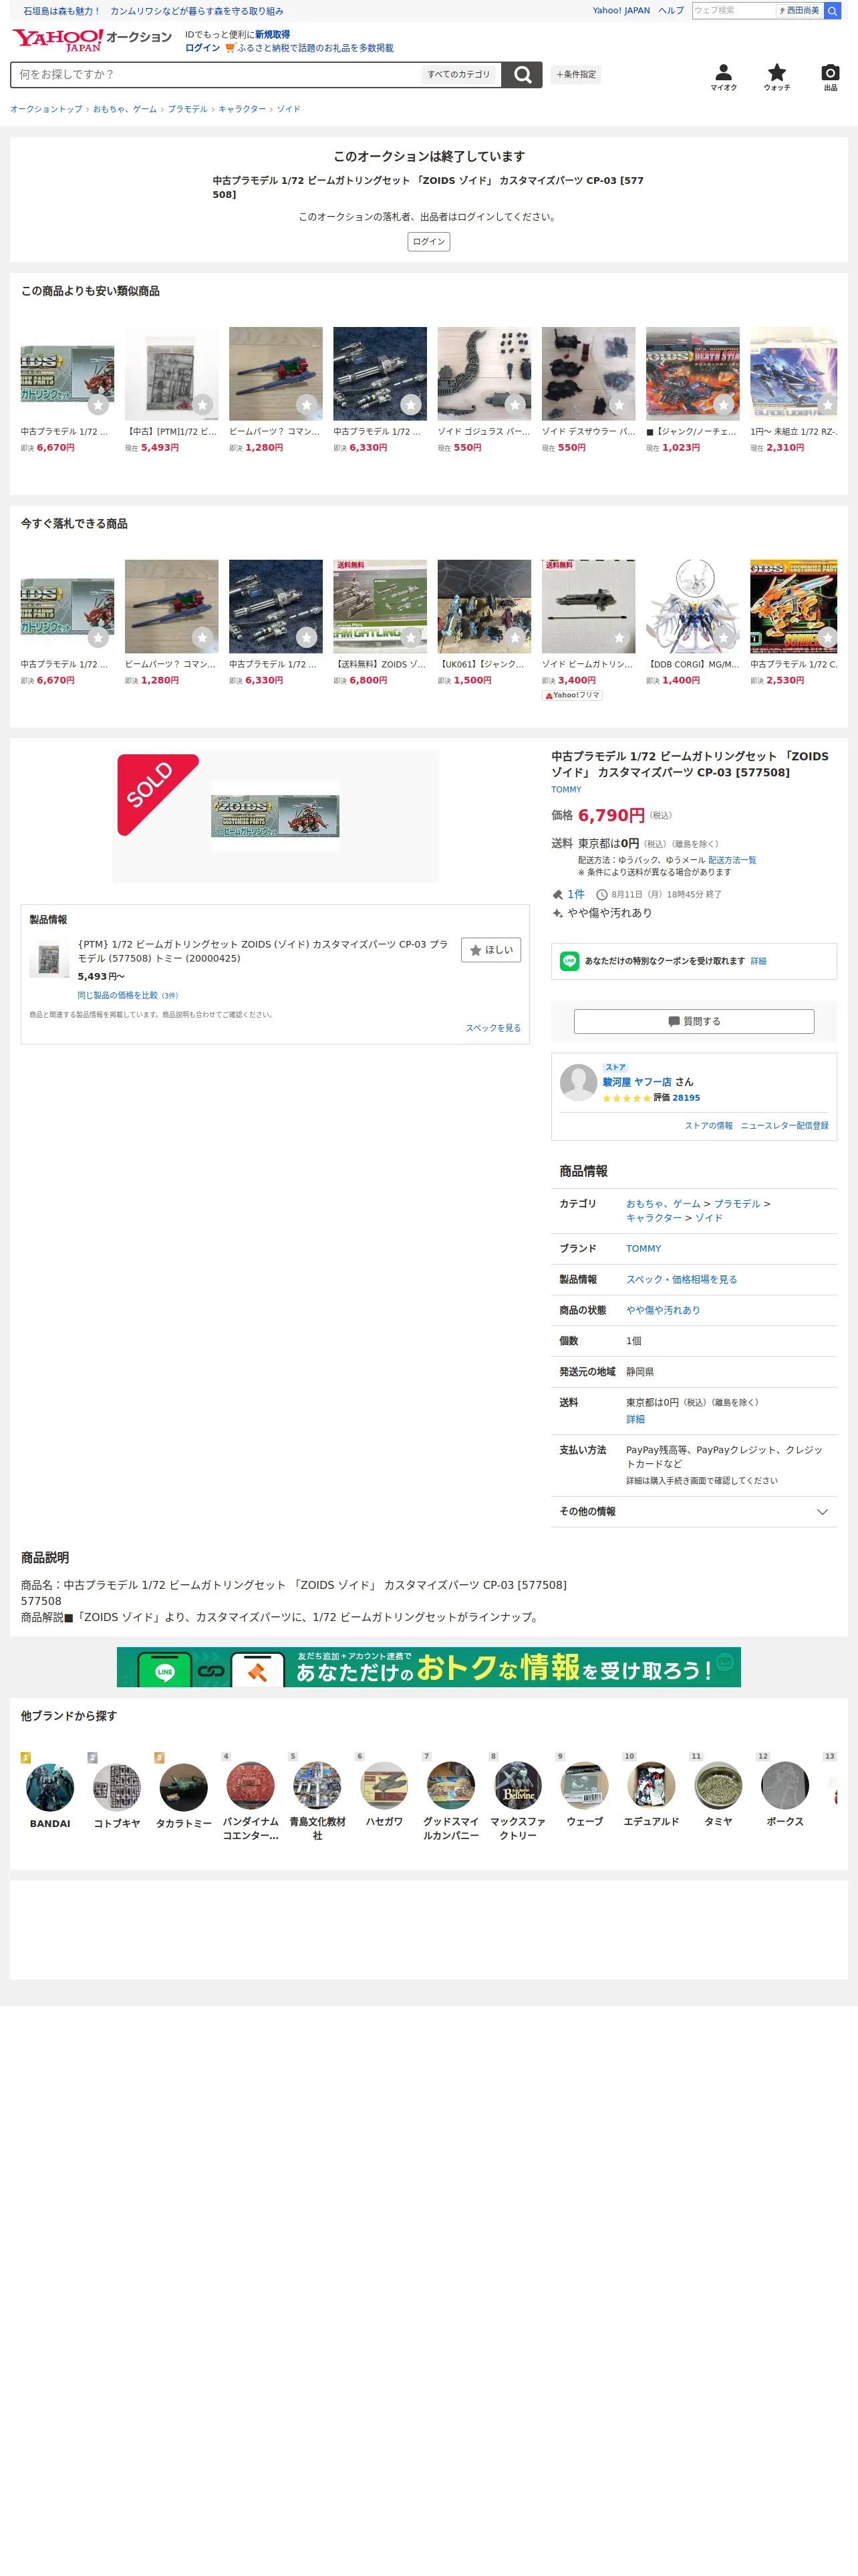Open the ヘルプ link in the top bar
The height and width of the screenshot is (2576, 858).
click(671, 11)
